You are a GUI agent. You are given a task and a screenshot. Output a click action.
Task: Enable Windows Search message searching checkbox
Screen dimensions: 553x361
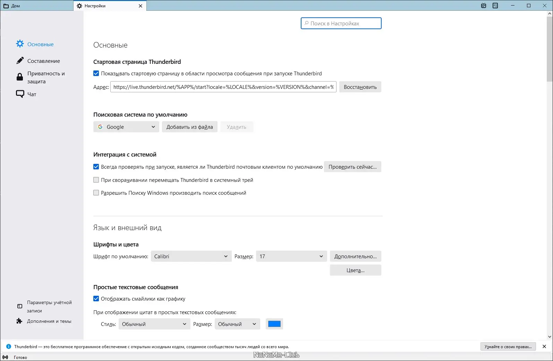[x=96, y=193]
